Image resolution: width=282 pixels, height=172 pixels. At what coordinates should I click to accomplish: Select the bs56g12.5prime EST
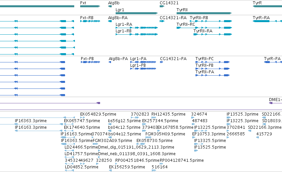pos(110,124)
